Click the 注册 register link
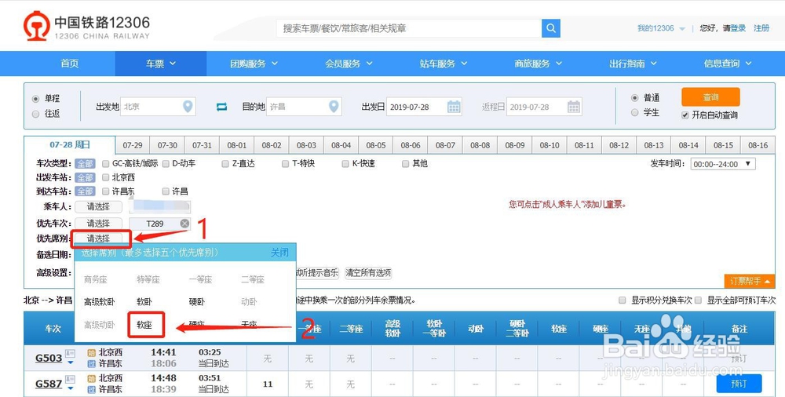This screenshot has height=397, width=785. tap(761, 28)
